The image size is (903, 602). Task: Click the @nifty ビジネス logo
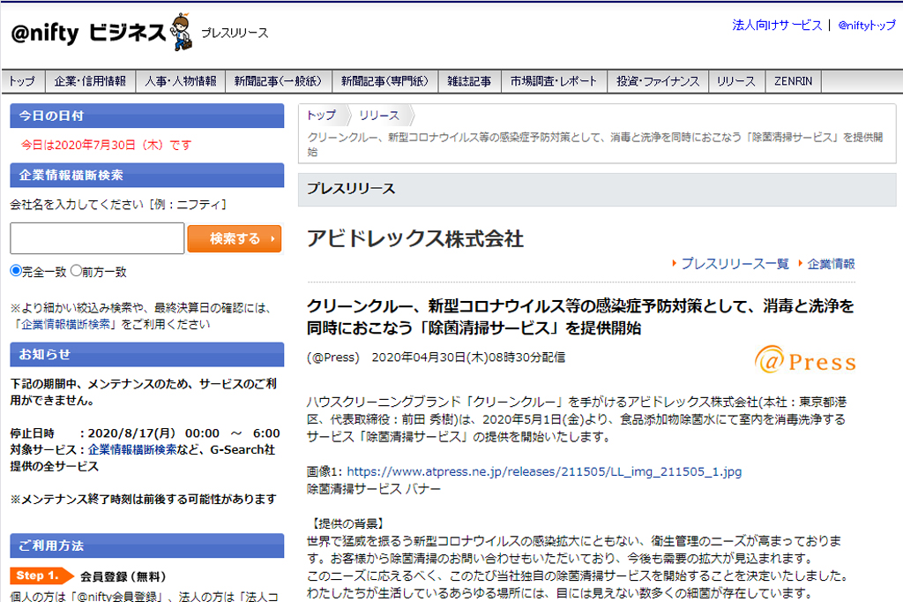pyautogui.click(x=89, y=33)
